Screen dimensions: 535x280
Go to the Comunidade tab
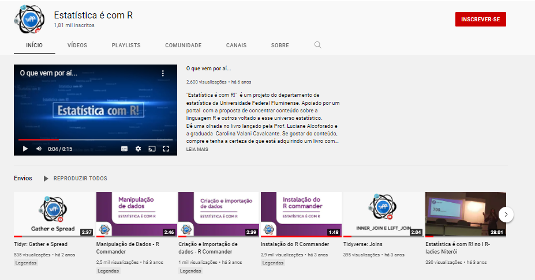183,46
